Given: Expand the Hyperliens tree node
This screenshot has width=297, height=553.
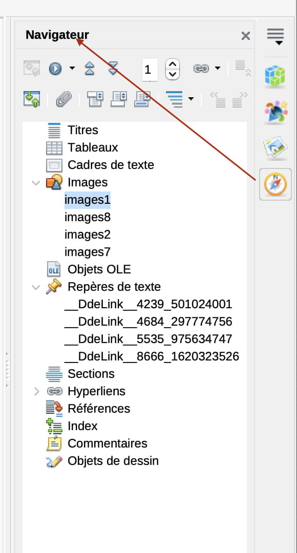Looking at the screenshot, I should pyautogui.click(x=36, y=391).
